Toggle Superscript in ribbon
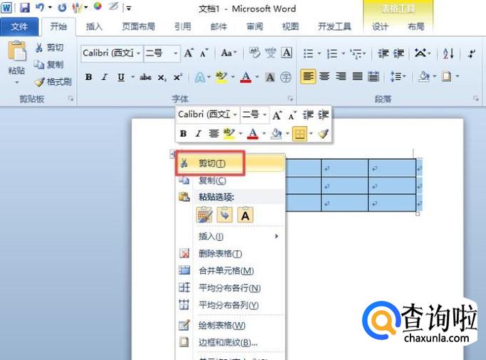This screenshot has height=360, width=486. [177, 77]
